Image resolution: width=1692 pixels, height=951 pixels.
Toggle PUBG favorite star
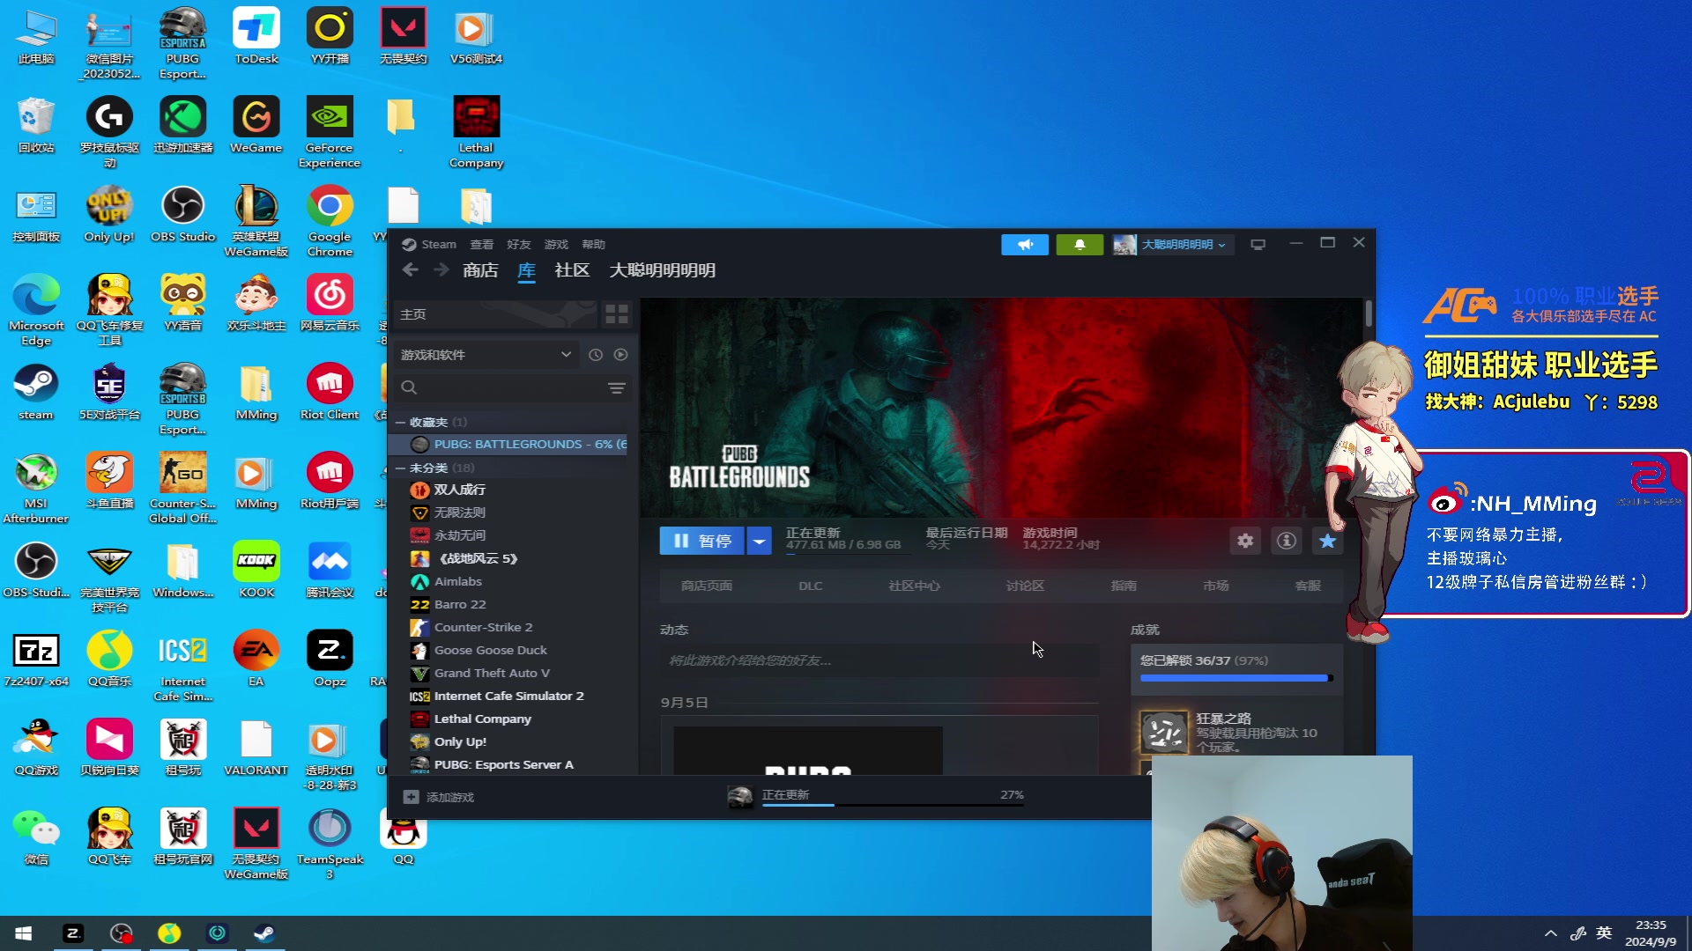pos(1327,541)
